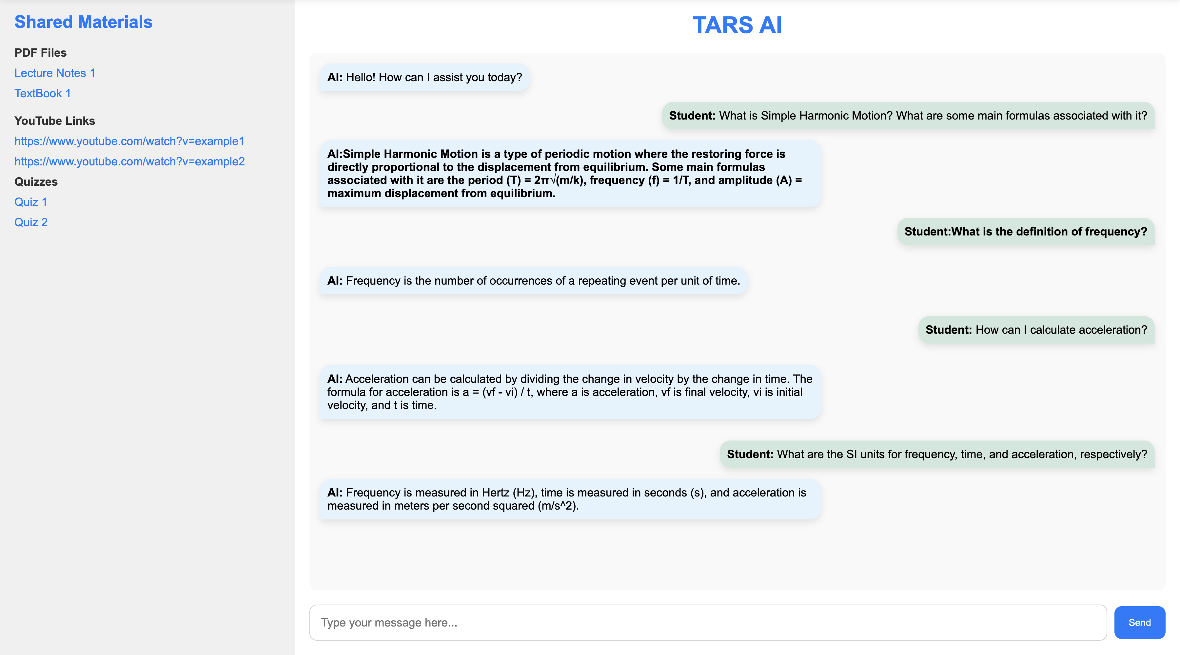Viewport: 1180px width, 655px height.
Task: Click the AI frequency definition answer
Action: (533, 281)
